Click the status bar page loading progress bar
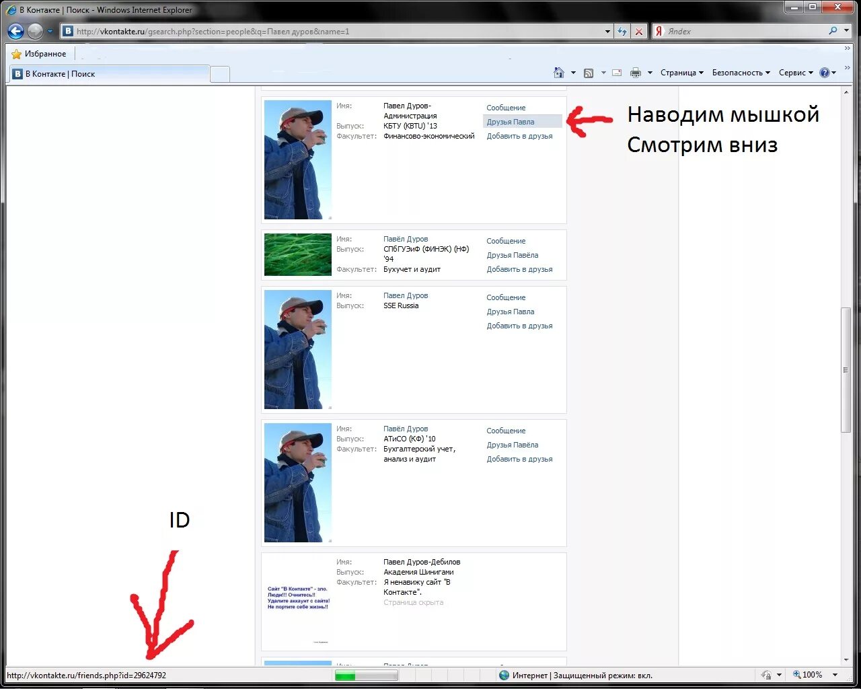Screen dimensions: 861x689 coord(367,675)
